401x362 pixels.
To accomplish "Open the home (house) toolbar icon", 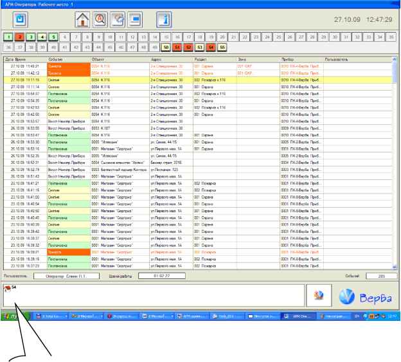I will [x=82, y=19].
